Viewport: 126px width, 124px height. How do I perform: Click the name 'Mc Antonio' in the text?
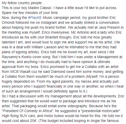tap(80, 32)
